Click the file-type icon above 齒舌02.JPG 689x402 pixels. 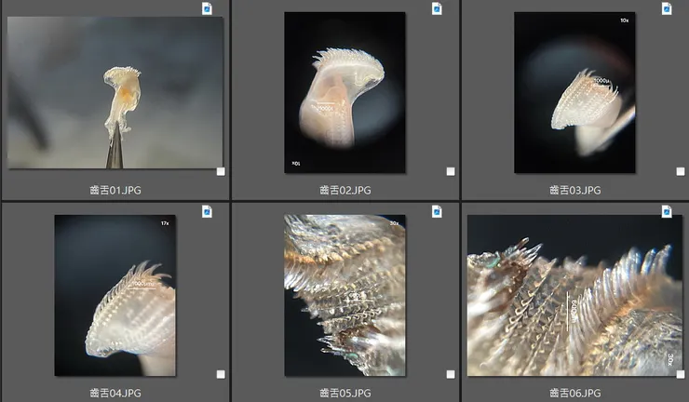coord(437,8)
